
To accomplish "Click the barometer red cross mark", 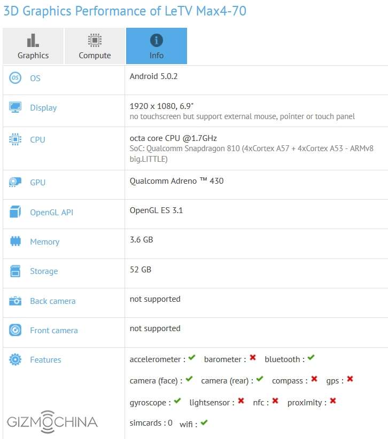I will [253, 357].
